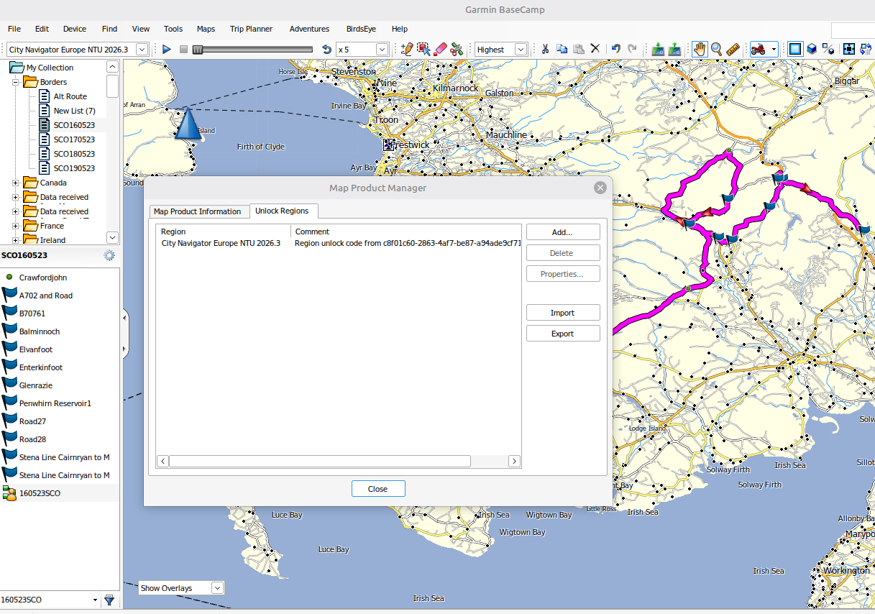Select the Crawfordjohn waypoint
The image size is (875, 614).
pyautogui.click(x=43, y=278)
